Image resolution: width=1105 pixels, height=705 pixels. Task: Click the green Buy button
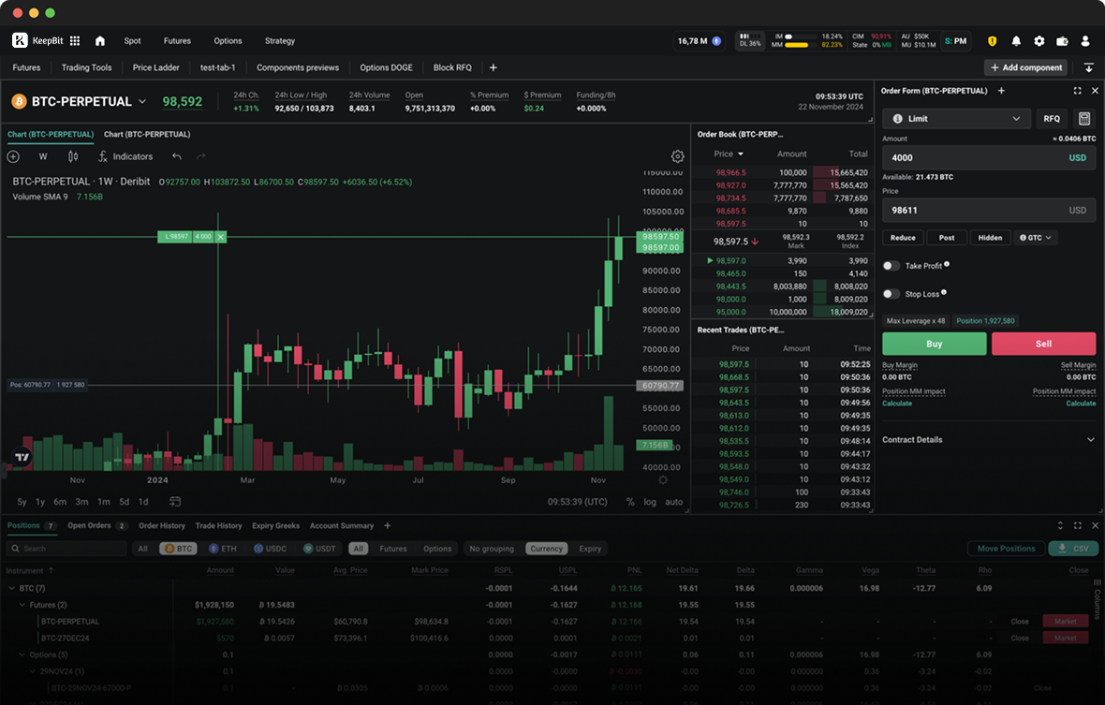(x=934, y=344)
